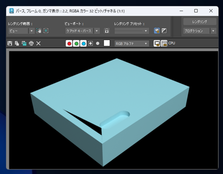Save the rendered image with disk icon
The height and width of the screenshot is (174, 223).
coord(10,43)
